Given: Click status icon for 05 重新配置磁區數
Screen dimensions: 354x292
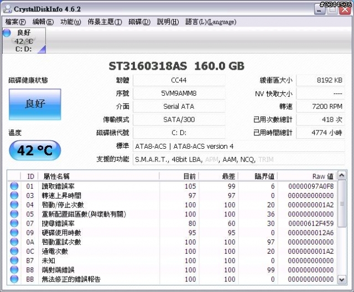Looking at the screenshot, I should click(14, 214).
